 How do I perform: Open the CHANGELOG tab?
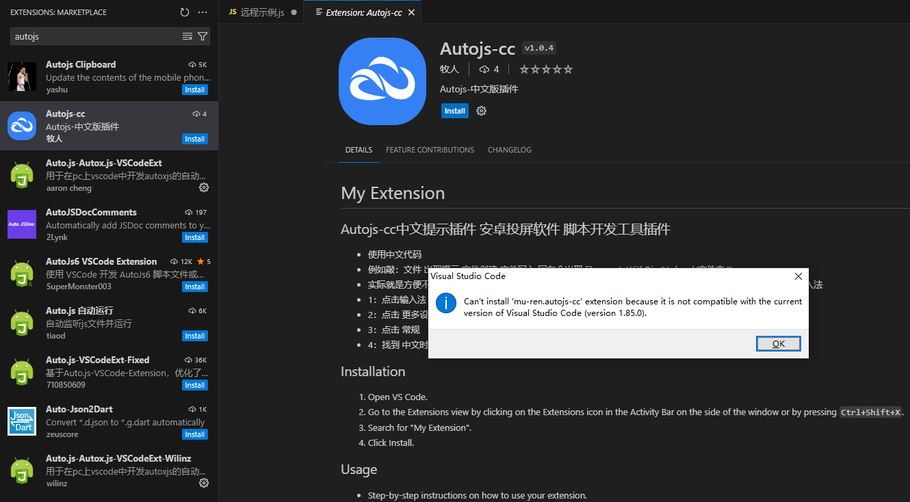click(510, 150)
